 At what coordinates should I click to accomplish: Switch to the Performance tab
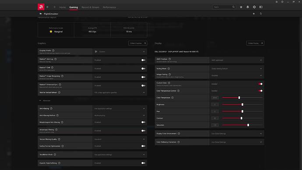(109, 7)
